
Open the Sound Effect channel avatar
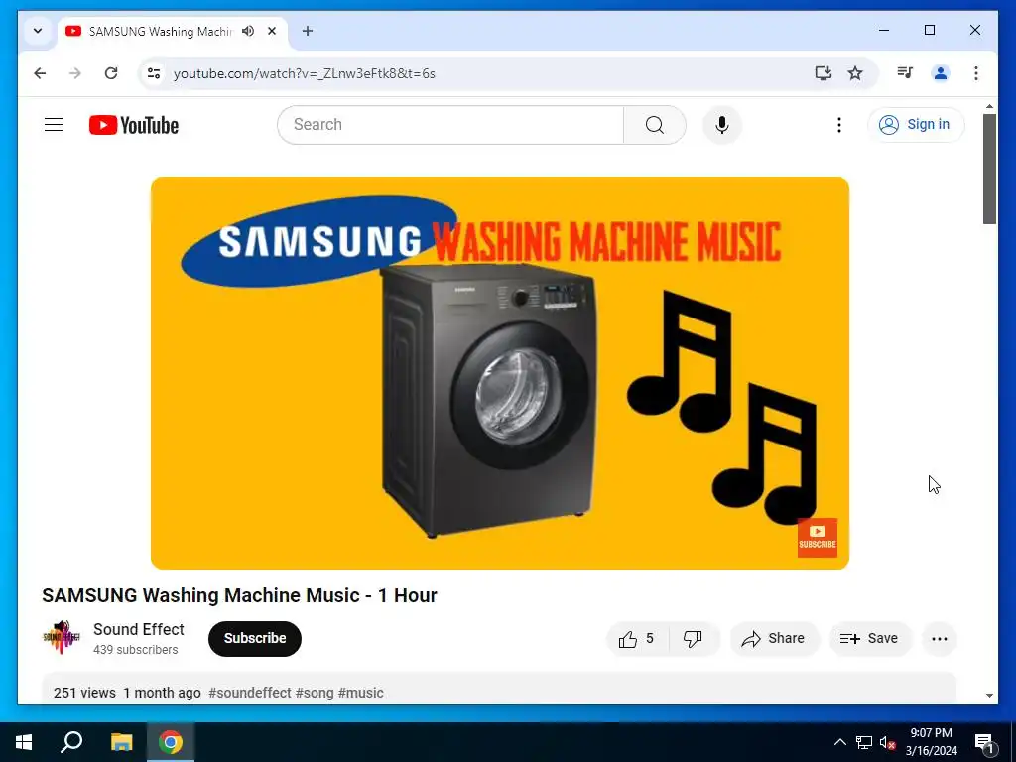pyautogui.click(x=61, y=638)
